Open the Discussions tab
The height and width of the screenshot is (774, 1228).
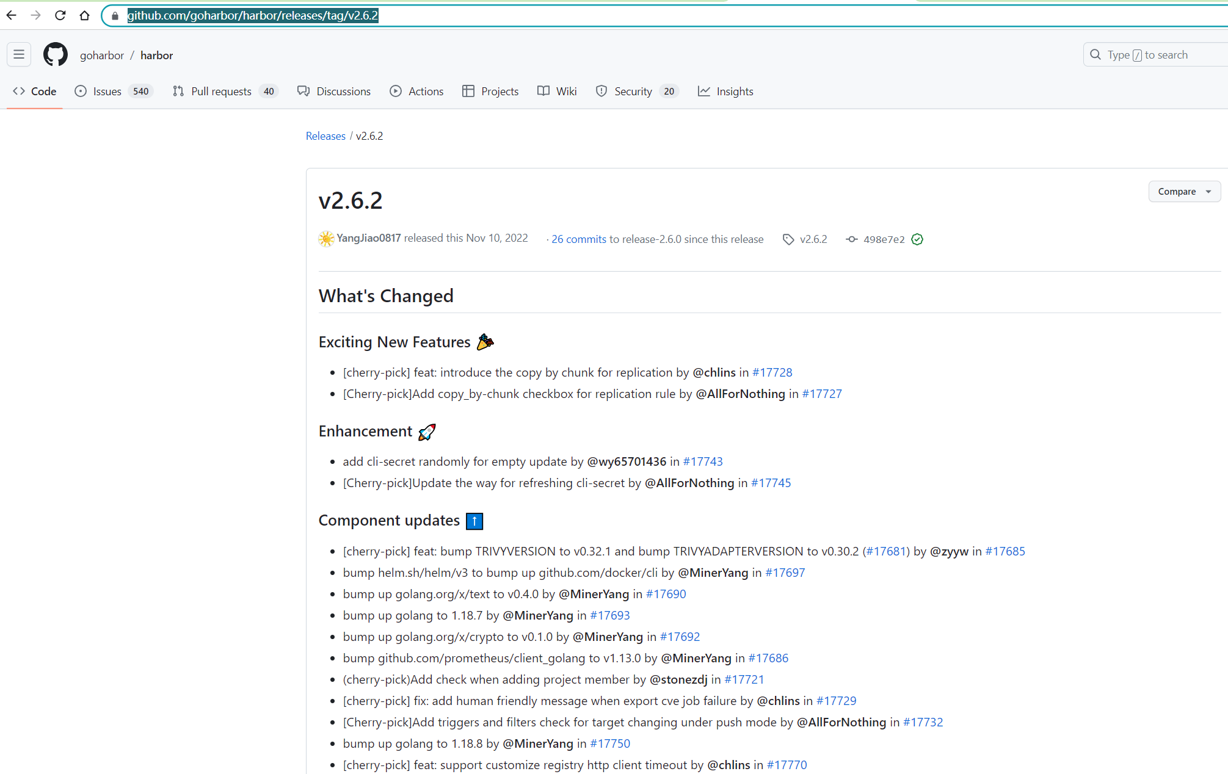(334, 92)
